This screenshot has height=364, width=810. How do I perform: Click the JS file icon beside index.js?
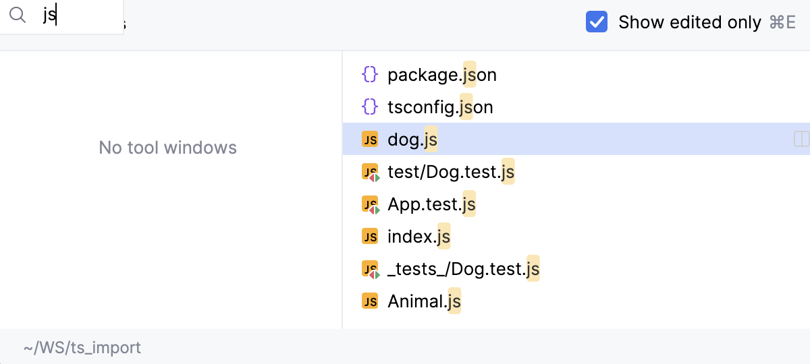369,236
